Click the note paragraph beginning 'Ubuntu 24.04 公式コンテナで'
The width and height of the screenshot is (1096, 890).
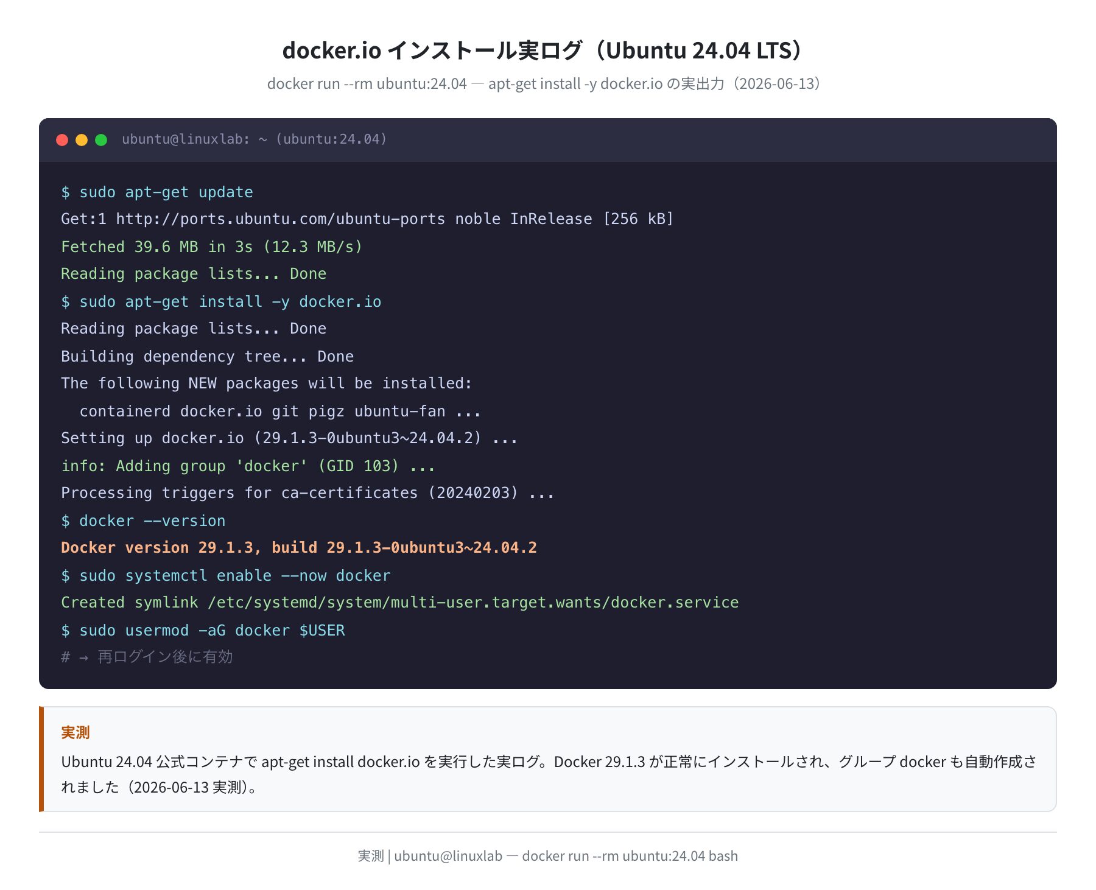[x=549, y=774]
